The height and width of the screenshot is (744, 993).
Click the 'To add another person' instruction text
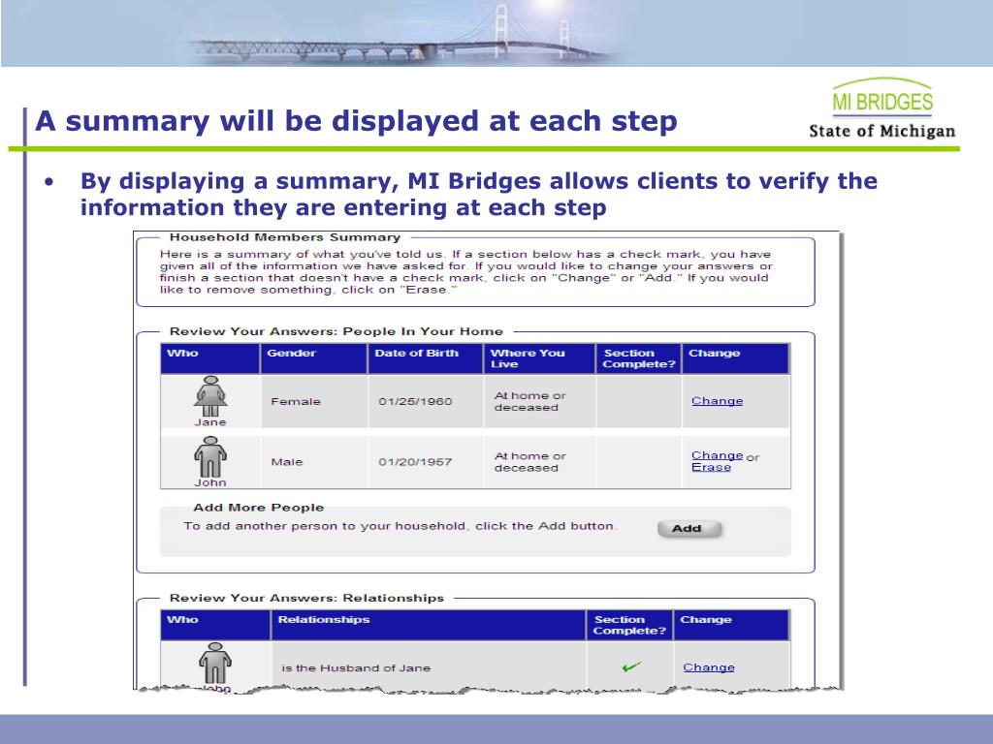click(x=400, y=526)
